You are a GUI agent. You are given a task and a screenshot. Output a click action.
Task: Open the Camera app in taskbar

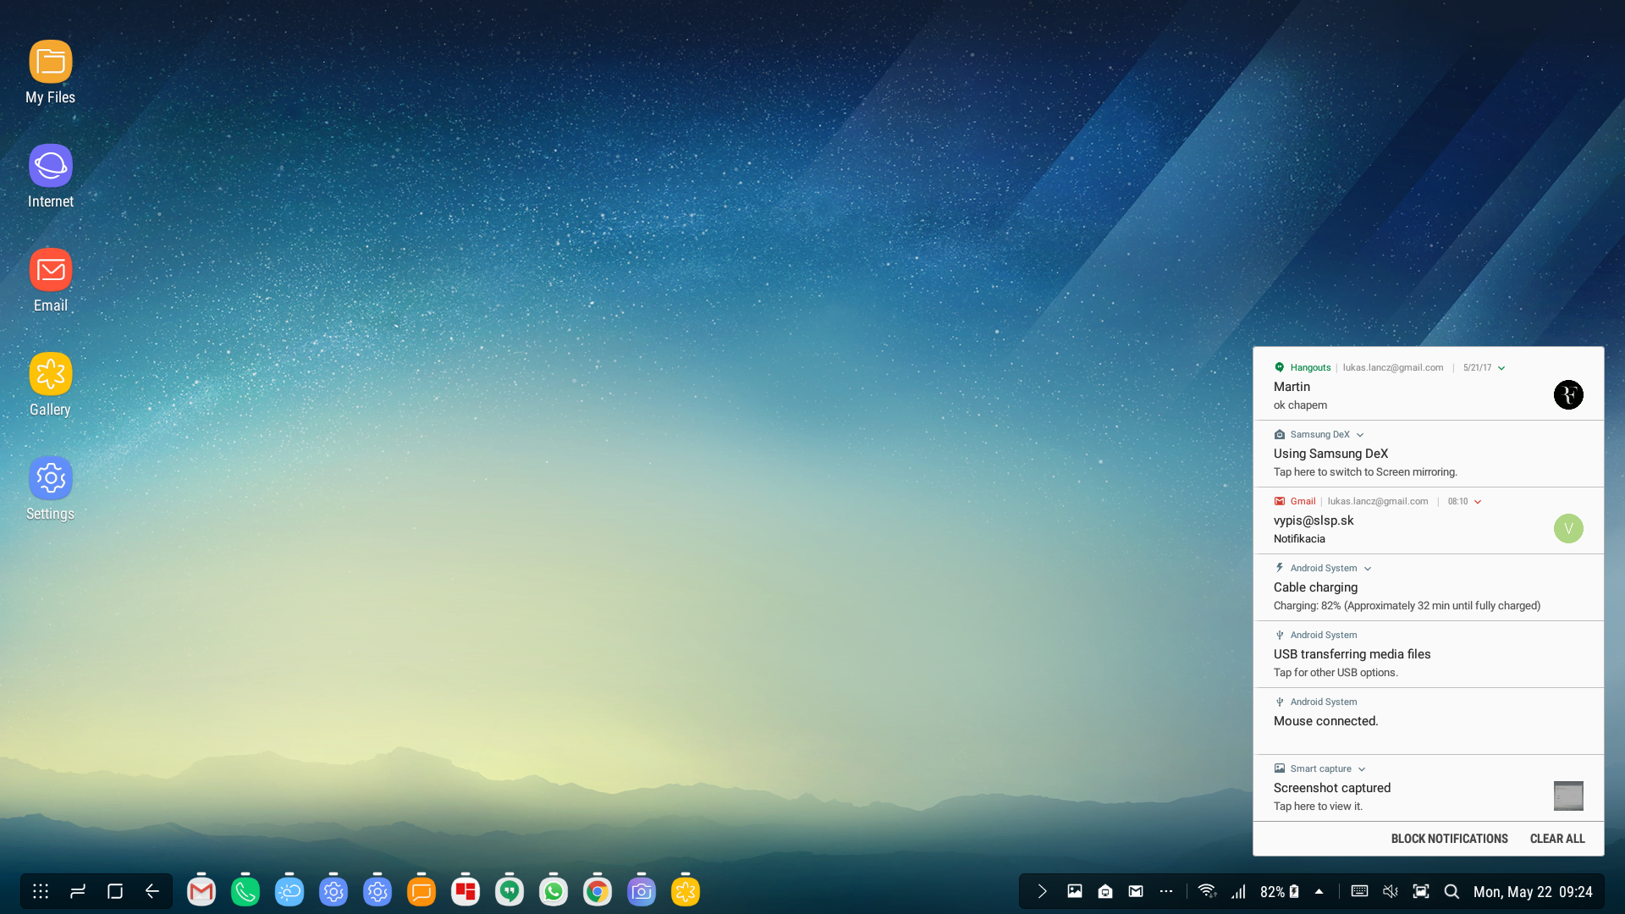642,891
